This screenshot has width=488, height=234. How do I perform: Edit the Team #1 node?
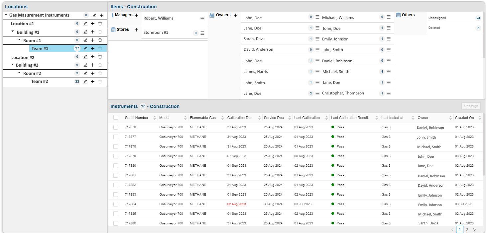85,48
